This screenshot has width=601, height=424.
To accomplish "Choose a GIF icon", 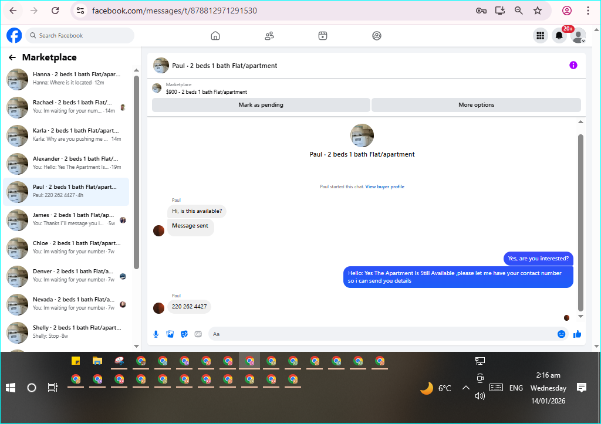I will point(198,334).
